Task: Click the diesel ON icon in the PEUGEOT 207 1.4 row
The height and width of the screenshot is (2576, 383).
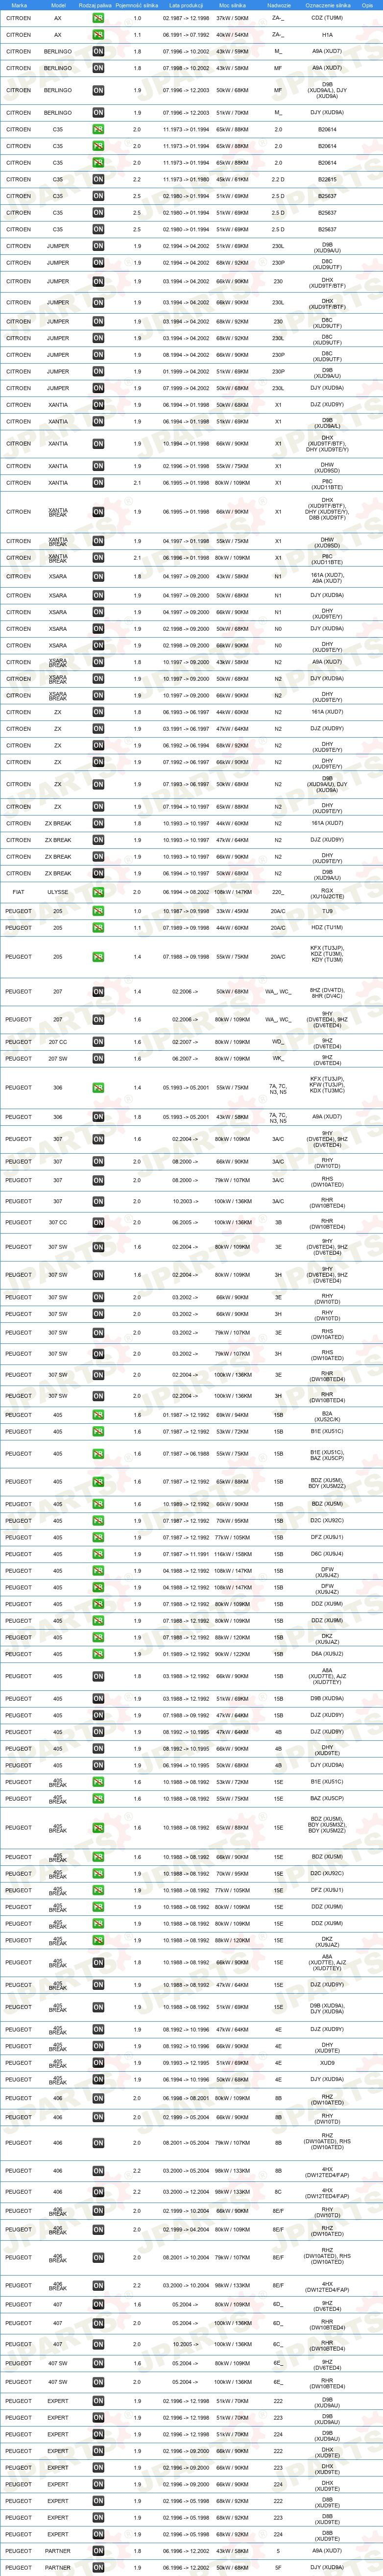Action: [x=98, y=992]
